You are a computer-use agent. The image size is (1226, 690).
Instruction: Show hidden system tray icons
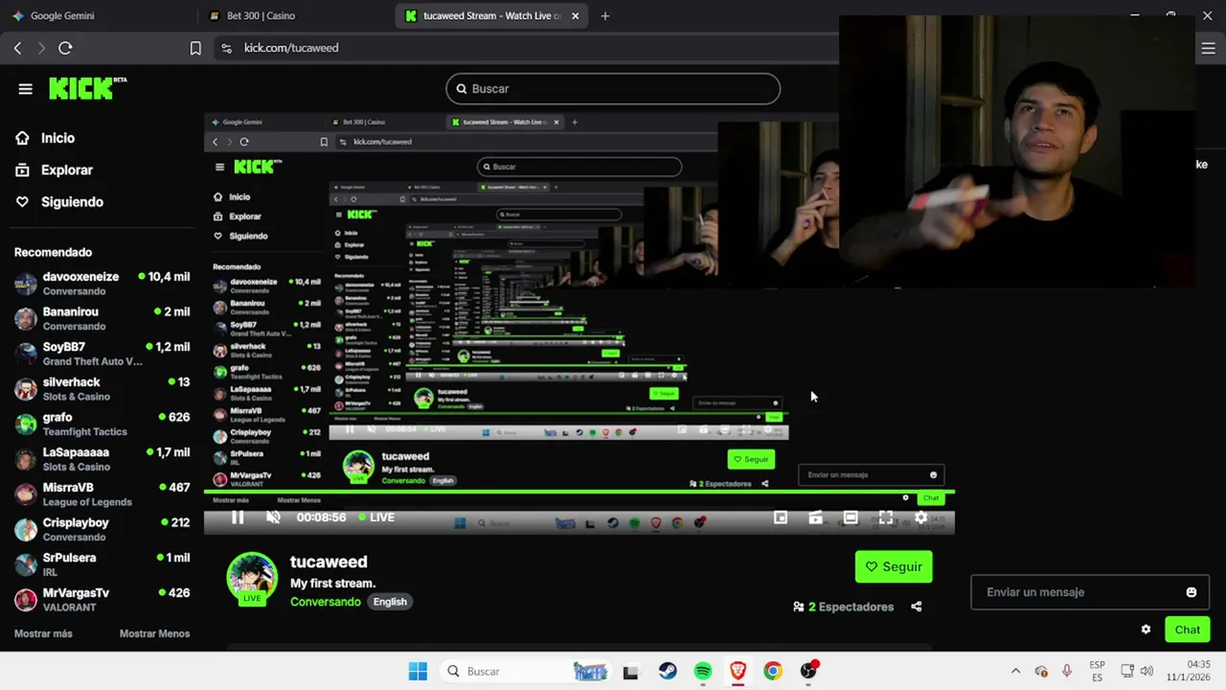[1015, 671]
